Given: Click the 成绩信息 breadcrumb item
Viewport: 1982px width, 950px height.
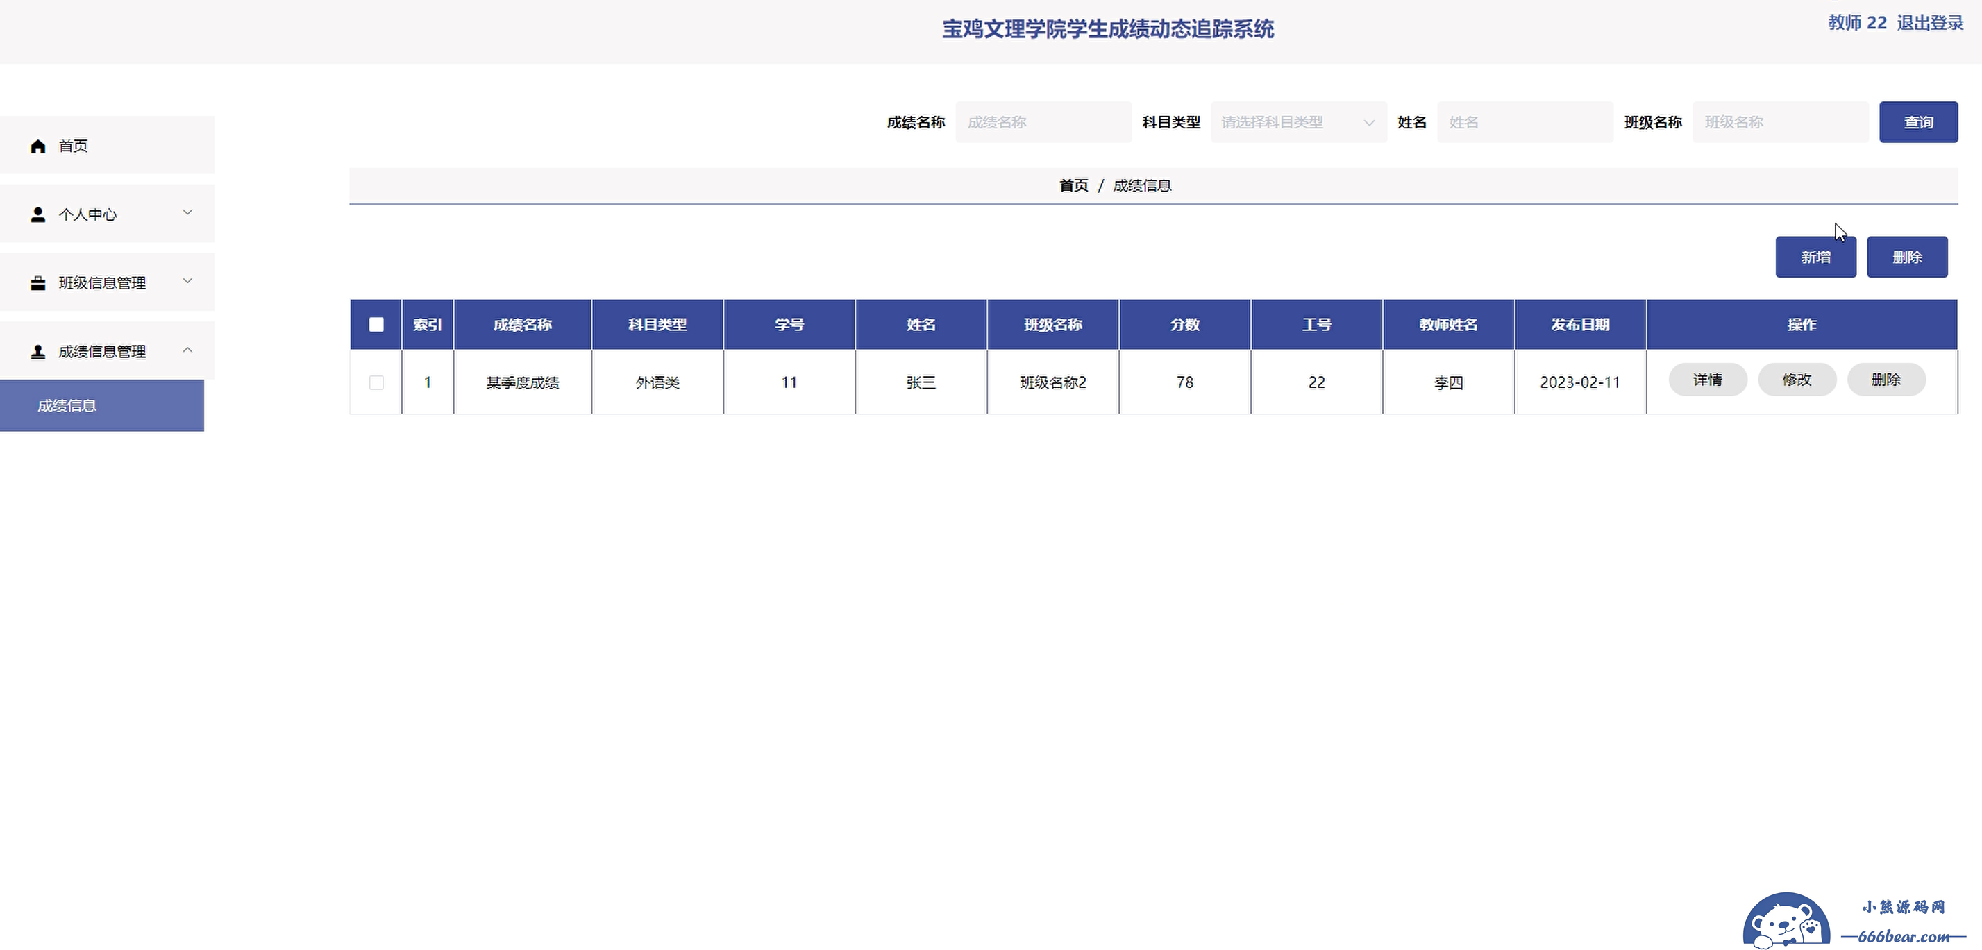Looking at the screenshot, I should tap(1142, 185).
